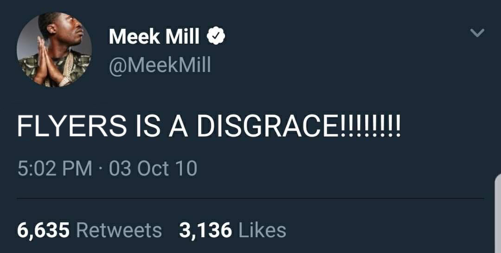
Task: Click the dot separator between time and date
Action: pos(100,168)
